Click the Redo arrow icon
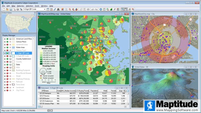 click(x=96, y=9)
